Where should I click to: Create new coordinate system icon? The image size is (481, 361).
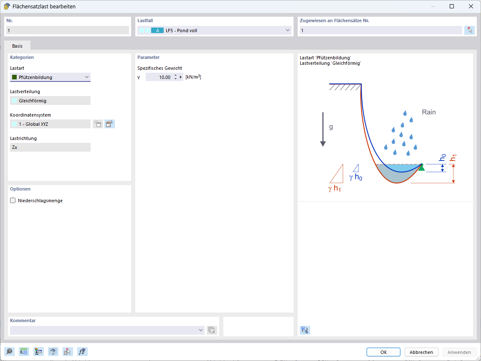(x=98, y=124)
